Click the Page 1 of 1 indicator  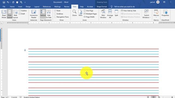(5, 97)
